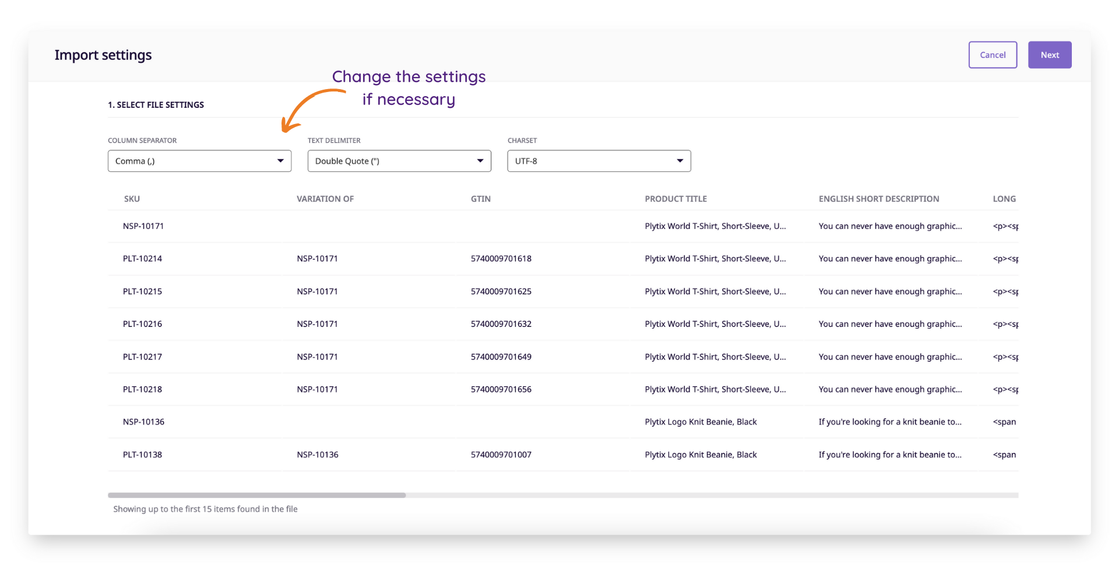Screen dimensions: 1119x575
Task: Select SKU cell PLT-10218
Action: point(142,389)
